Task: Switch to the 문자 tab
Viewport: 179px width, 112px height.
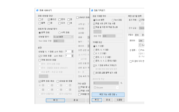Action: pyautogui.click(x=137, y=35)
